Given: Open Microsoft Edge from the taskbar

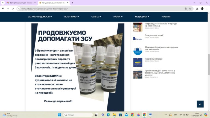Looking at the screenshot, I should [x=108, y=115].
